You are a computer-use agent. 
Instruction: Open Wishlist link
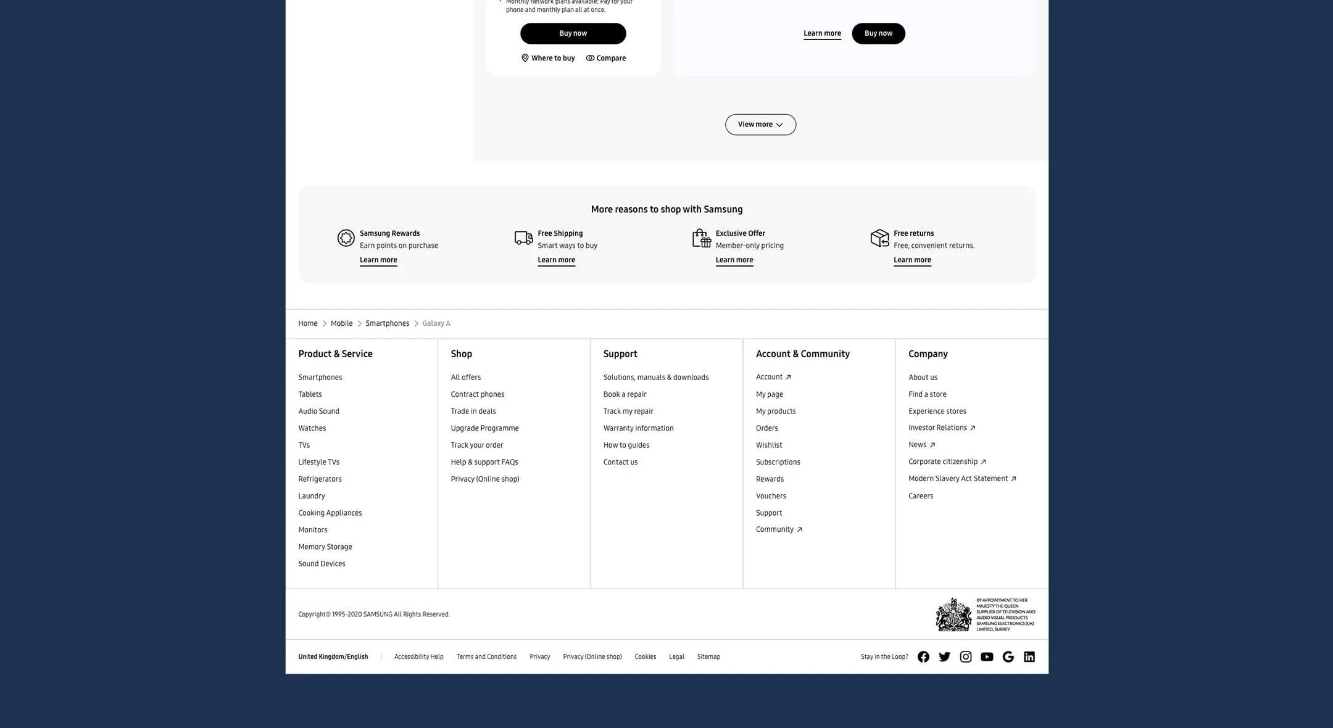769,445
